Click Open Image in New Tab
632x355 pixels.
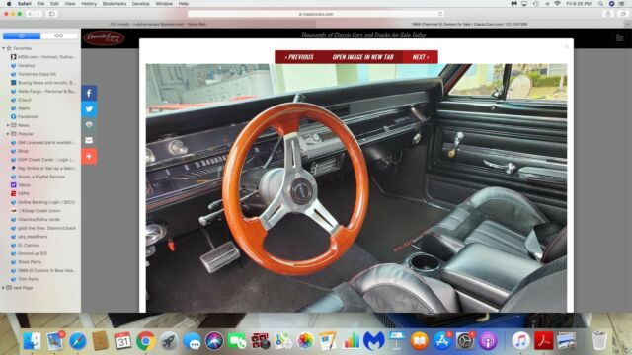(x=362, y=57)
